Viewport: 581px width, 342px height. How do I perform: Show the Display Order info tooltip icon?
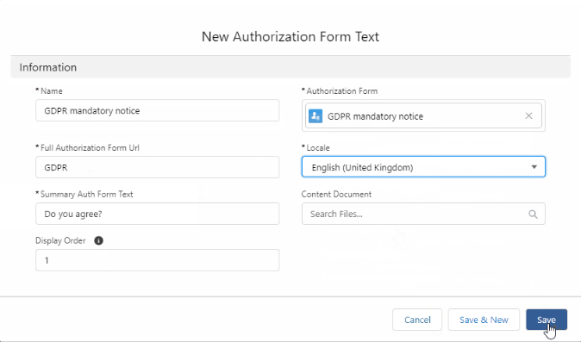click(98, 240)
